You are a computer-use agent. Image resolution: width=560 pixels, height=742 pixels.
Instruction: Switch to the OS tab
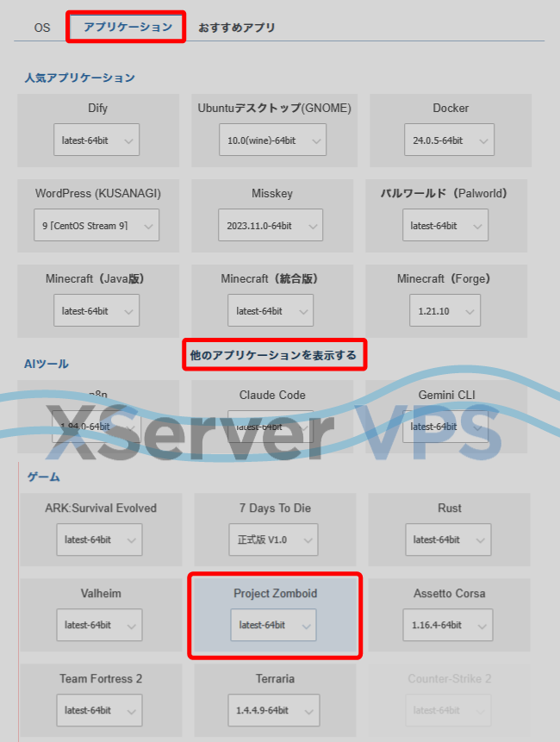pyautogui.click(x=42, y=28)
